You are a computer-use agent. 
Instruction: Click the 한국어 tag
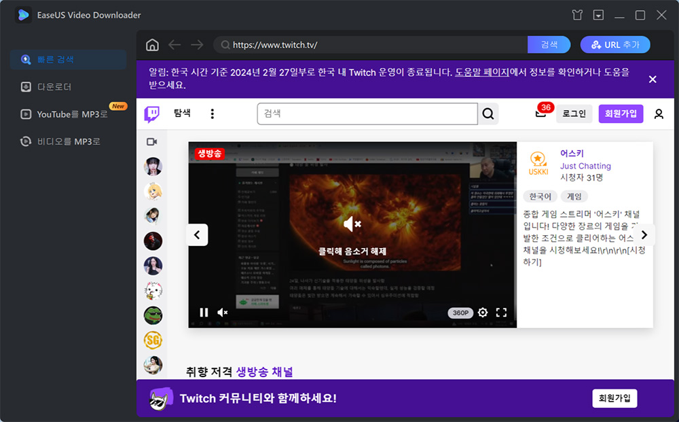(540, 196)
